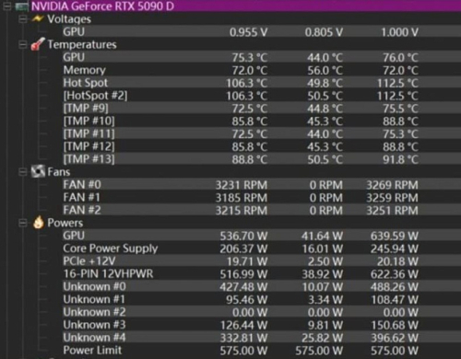Click the Unknown #1 value 95.46 W
The height and width of the screenshot is (359, 461).
coord(247,300)
